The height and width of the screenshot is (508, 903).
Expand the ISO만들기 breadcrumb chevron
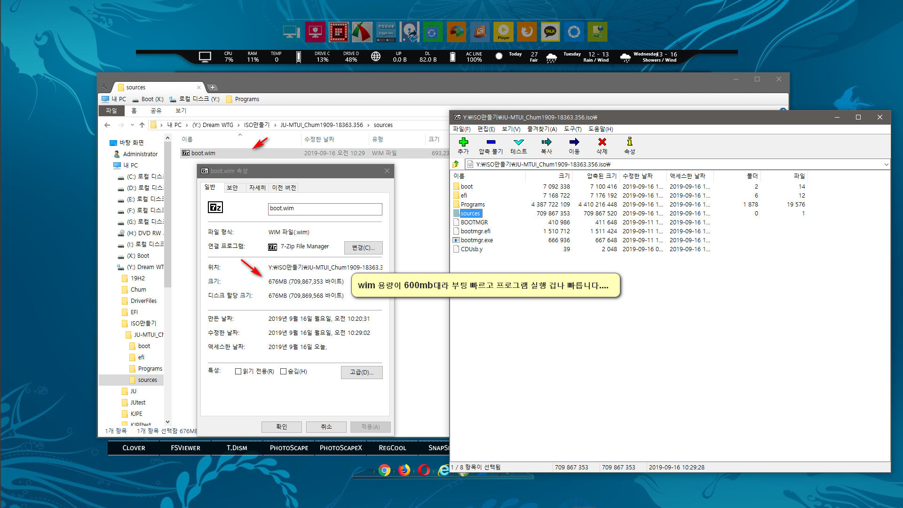tap(275, 125)
